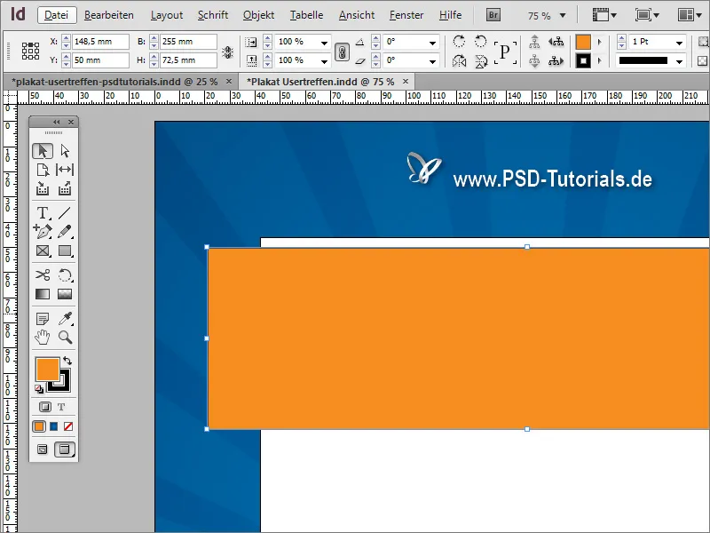Screen dimensions: 710x533
Task: Switch to plakat-usertreffen-psdtutorials.indd tab
Action: [114, 81]
